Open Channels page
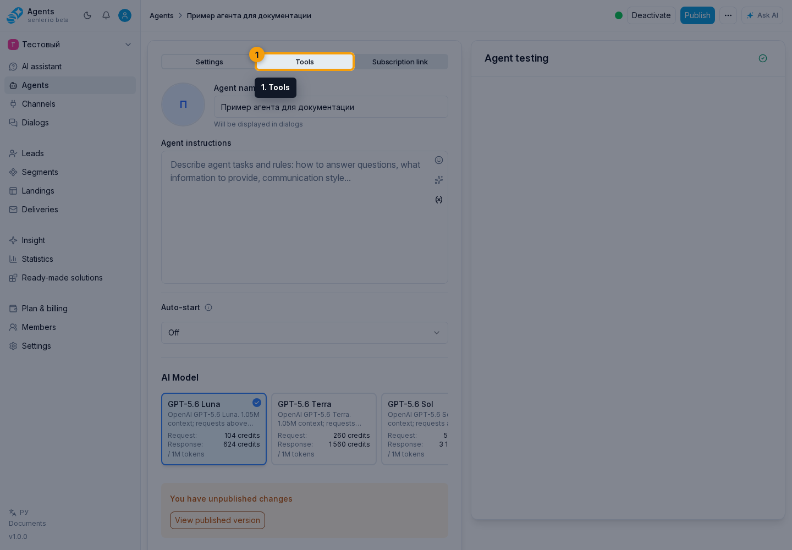The image size is (792, 550). [x=70, y=104]
